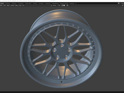
Task: Open the Vertex menu
Action: point(12,5)
